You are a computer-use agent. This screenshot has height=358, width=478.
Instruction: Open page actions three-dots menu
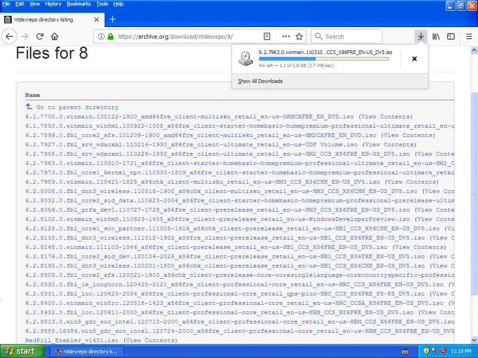coord(286,36)
